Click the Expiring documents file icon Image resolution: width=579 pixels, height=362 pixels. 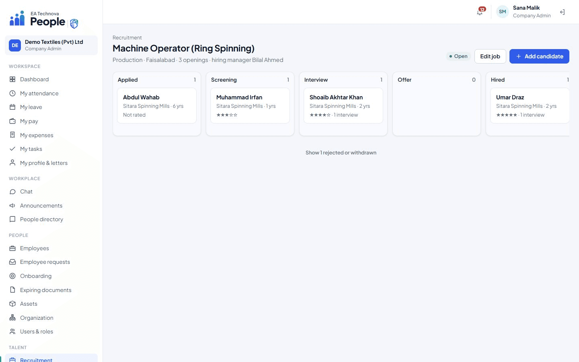tap(12, 290)
